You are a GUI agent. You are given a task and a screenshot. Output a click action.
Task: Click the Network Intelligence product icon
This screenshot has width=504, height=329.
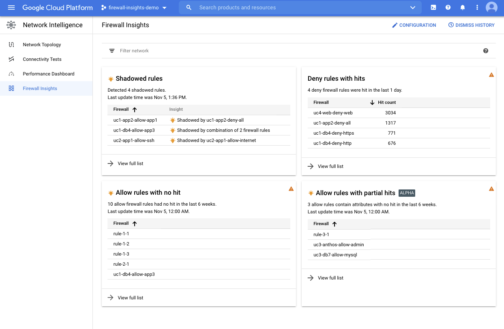pyautogui.click(x=11, y=25)
